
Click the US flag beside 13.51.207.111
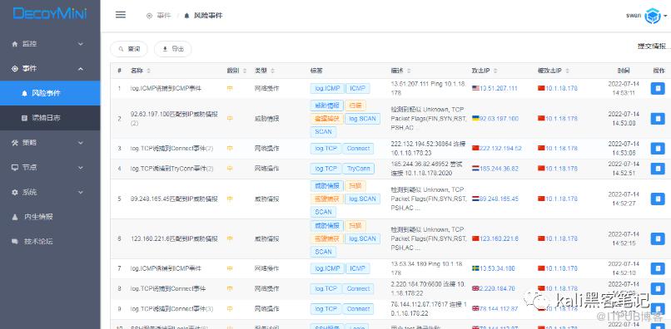[475, 88]
